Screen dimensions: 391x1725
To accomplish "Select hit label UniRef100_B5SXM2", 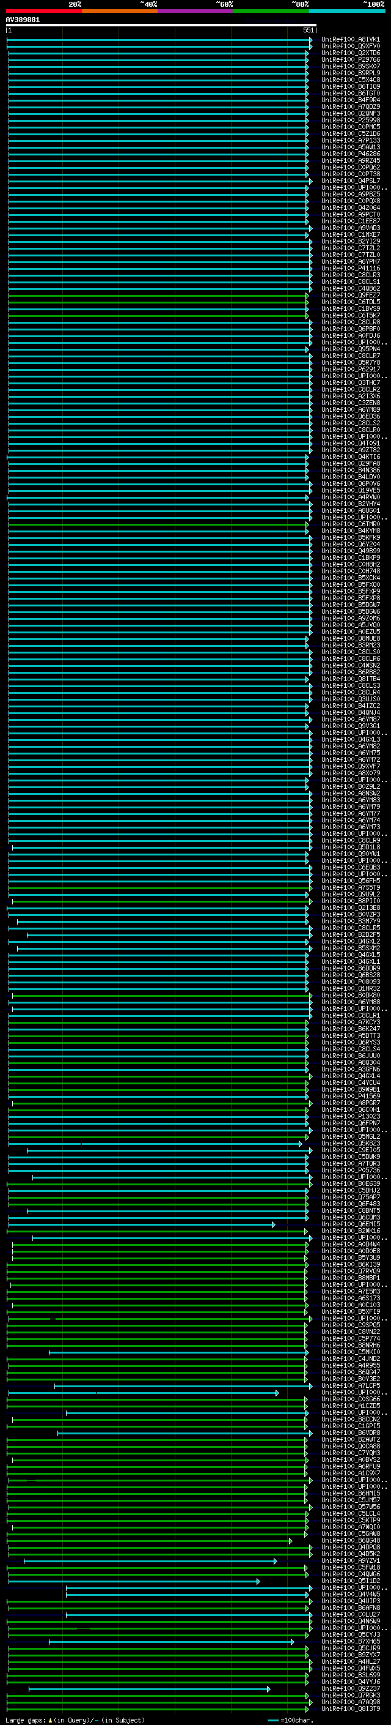I will point(350,948).
